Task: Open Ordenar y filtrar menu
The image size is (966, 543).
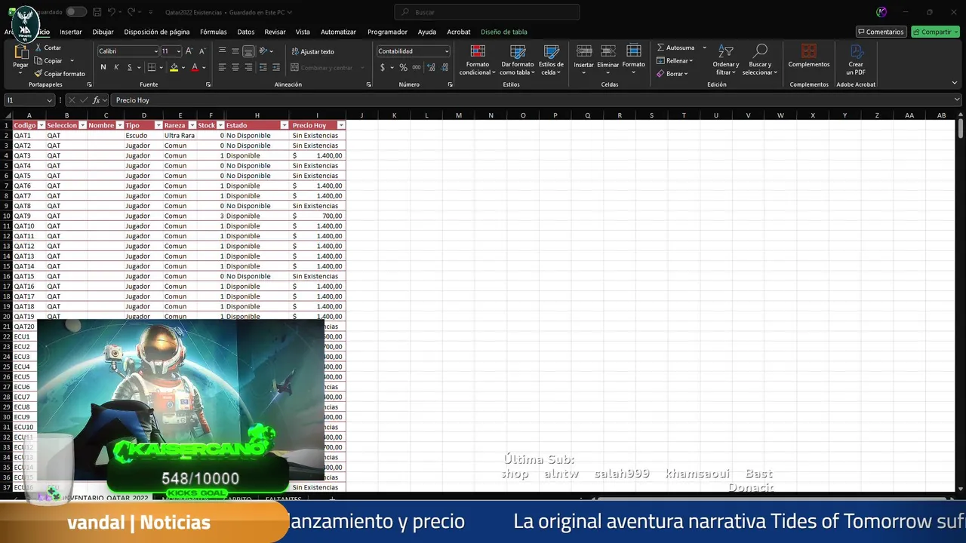Action: [x=726, y=60]
